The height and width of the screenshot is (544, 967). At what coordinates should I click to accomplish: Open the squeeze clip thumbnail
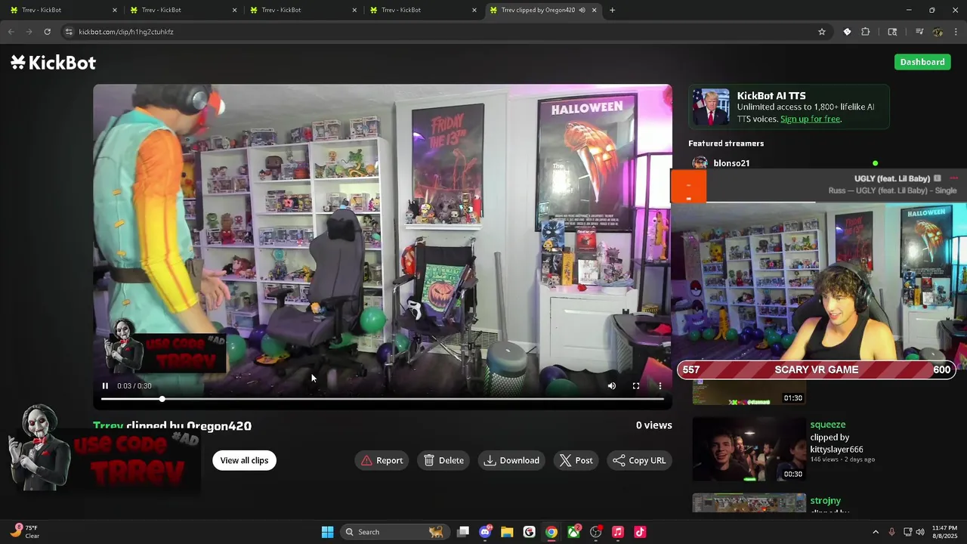pos(749,449)
